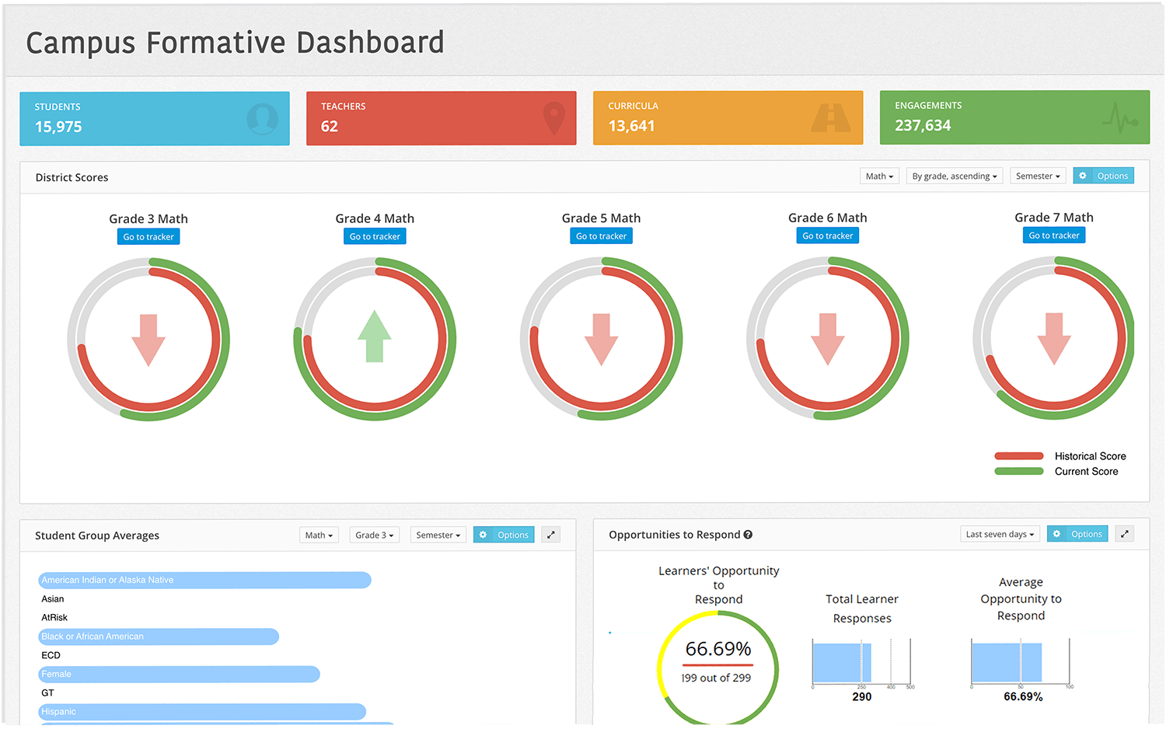Click the expand arrows icon in Student Group Averages
Screen dimensions: 1166x729
(551, 535)
